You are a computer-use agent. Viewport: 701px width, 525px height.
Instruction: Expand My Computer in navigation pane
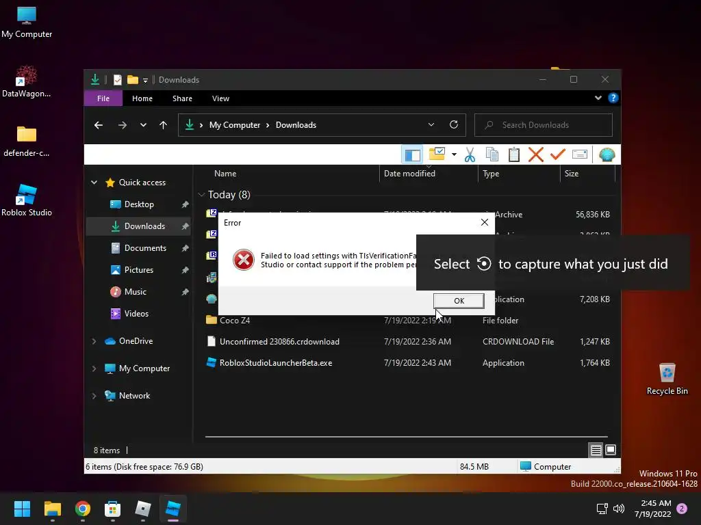tap(94, 368)
